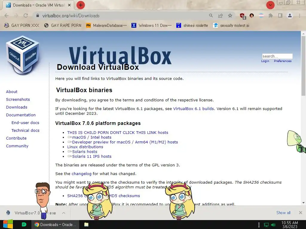Screen dimensions: 306x229
Task: Click the VirtualBox cube logo
Action: tap(23, 55)
